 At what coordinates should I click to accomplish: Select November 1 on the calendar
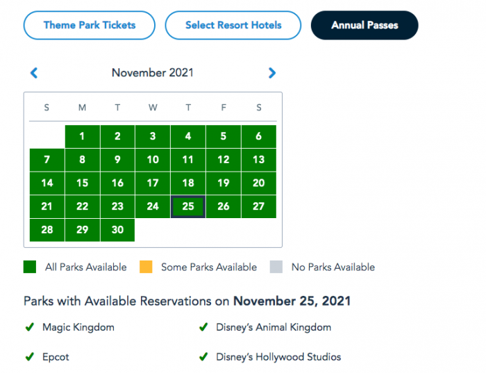click(83, 136)
